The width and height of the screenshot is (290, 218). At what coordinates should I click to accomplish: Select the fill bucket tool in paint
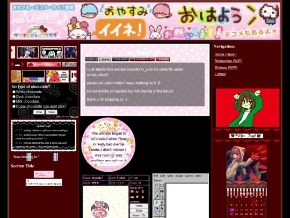tap(162, 191)
